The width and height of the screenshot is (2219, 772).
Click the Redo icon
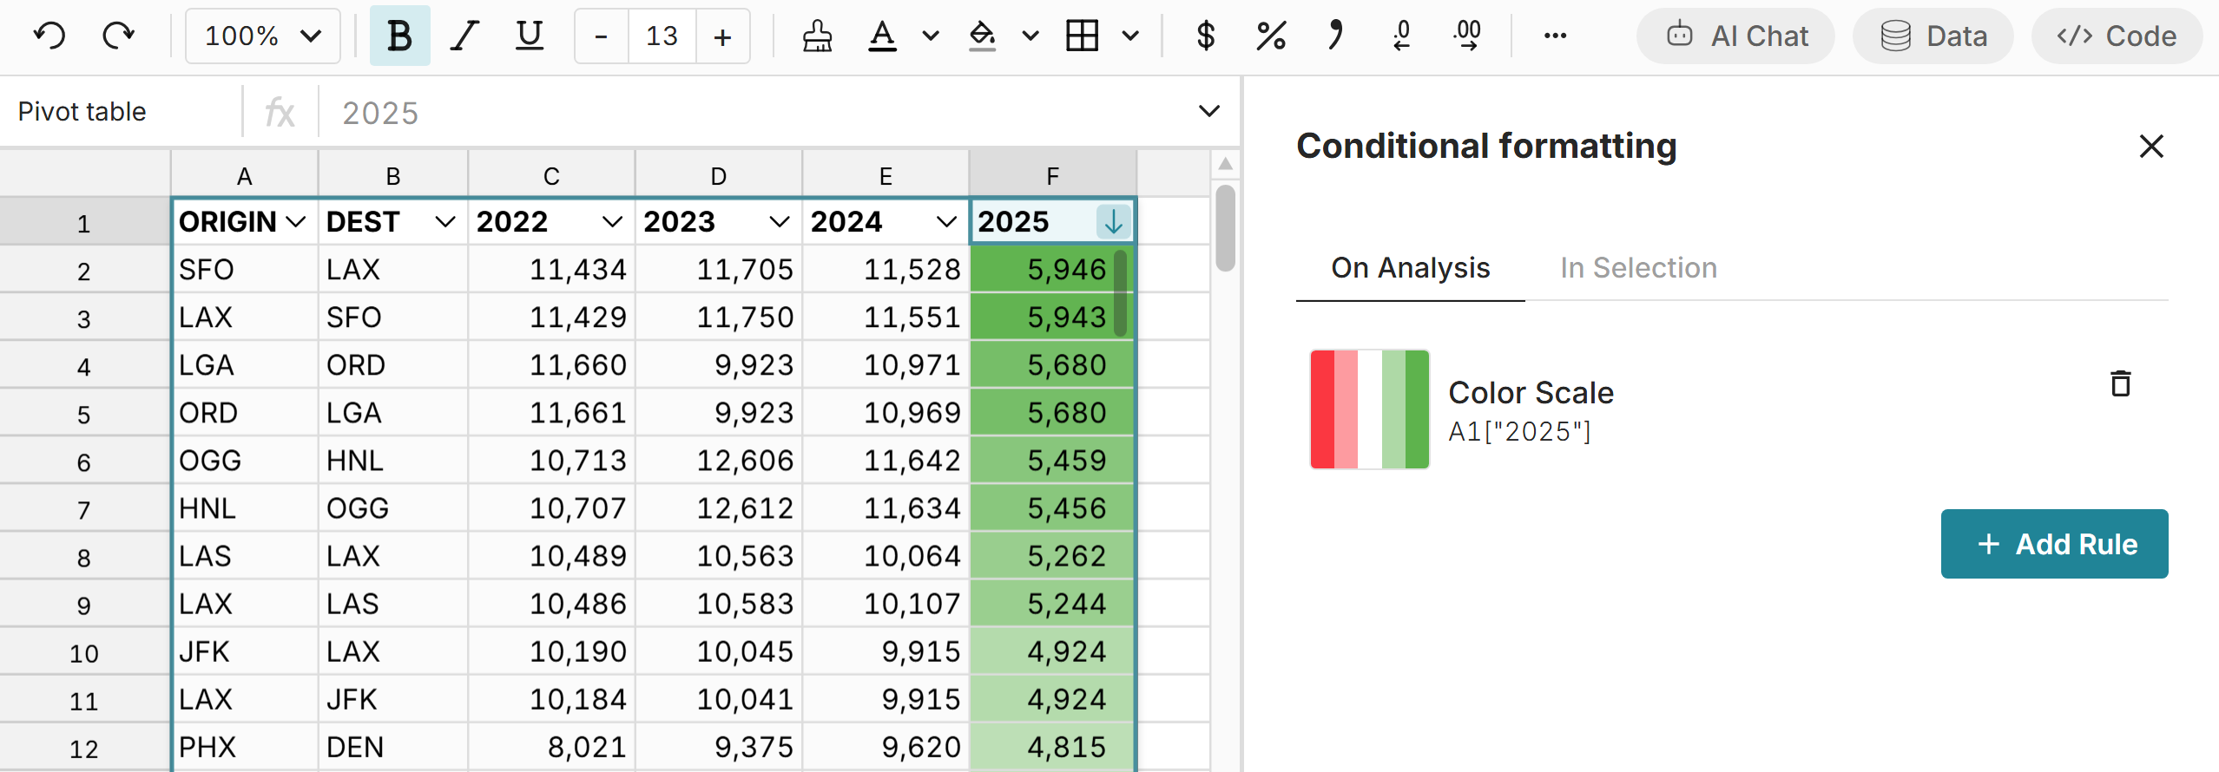(x=118, y=36)
